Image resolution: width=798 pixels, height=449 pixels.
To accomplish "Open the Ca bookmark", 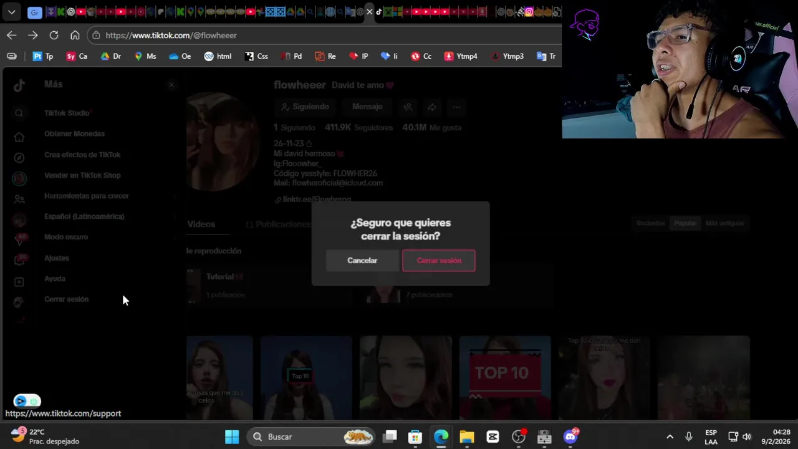I will (x=77, y=56).
